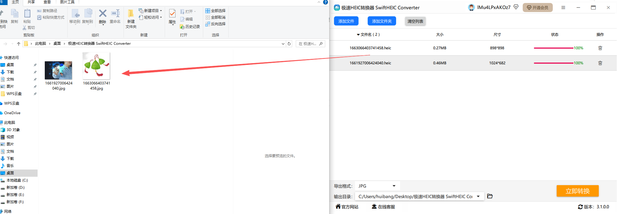Expand the export format JPG dropdown
The image size is (621, 214).
coord(394,186)
